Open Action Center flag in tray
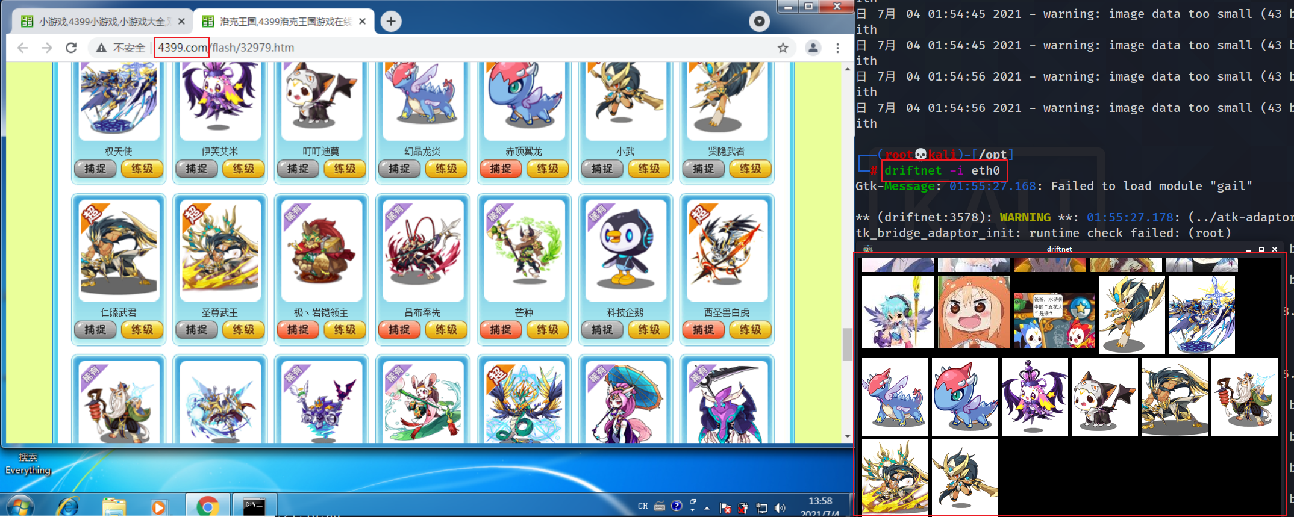The width and height of the screenshot is (1294, 517). (725, 508)
